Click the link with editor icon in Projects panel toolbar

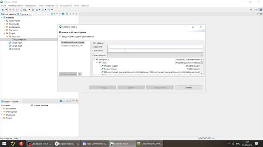[60, 14]
